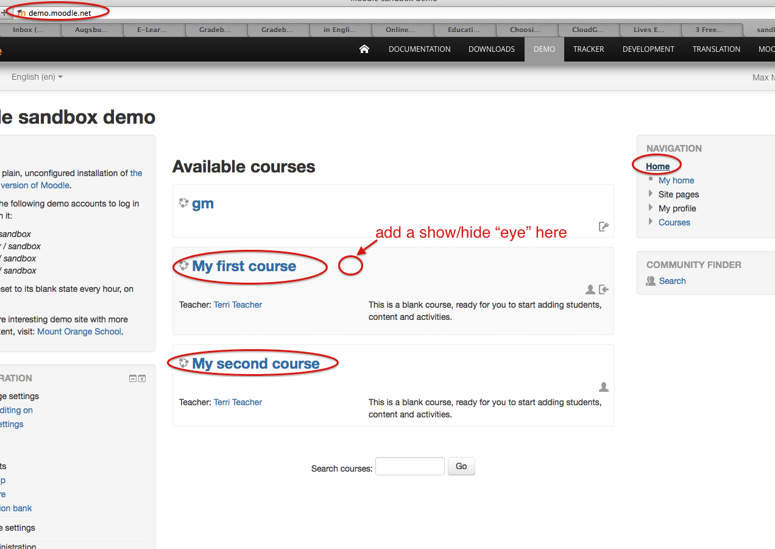Click the My first course description text
The width and height of the screenshot is (775, 549).
pos(485,311)
